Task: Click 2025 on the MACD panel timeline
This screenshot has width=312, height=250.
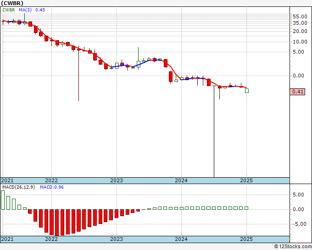Action: coord(246,239)
